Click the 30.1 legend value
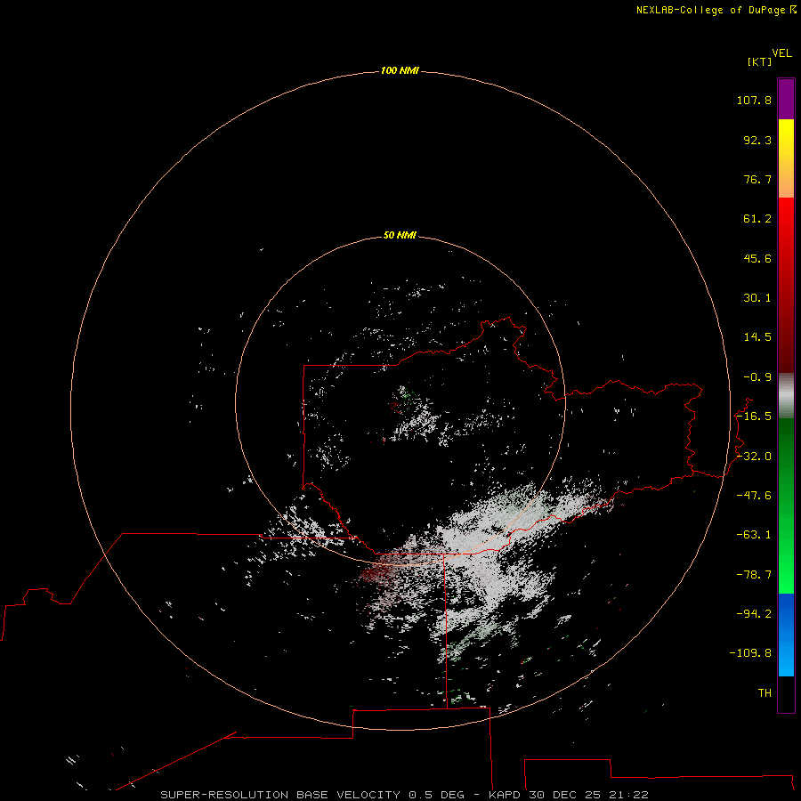The image size is (801, 801). (757, 298)
